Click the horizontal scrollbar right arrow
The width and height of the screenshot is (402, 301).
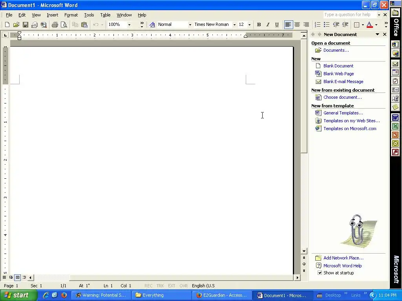[298, 277]
